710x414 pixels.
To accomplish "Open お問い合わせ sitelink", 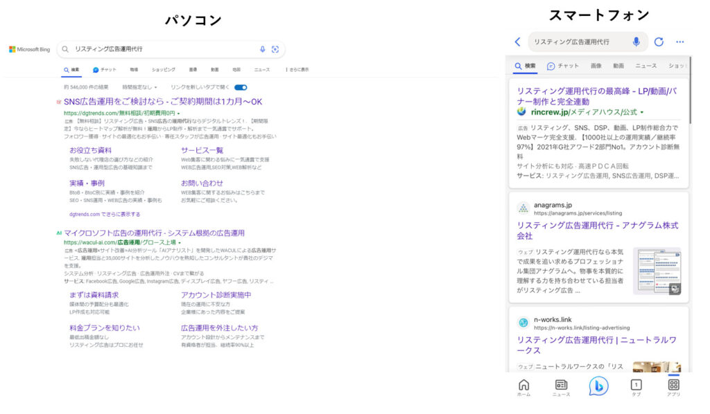I will pyautogui.click(x=202, y=183).
